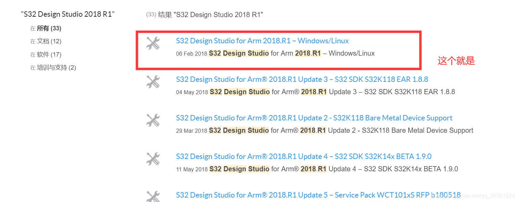Viewport: 518px width, 202px height.
Task: Click the 06 Feb 2018 description line
Action: click(x=275, y=54)
